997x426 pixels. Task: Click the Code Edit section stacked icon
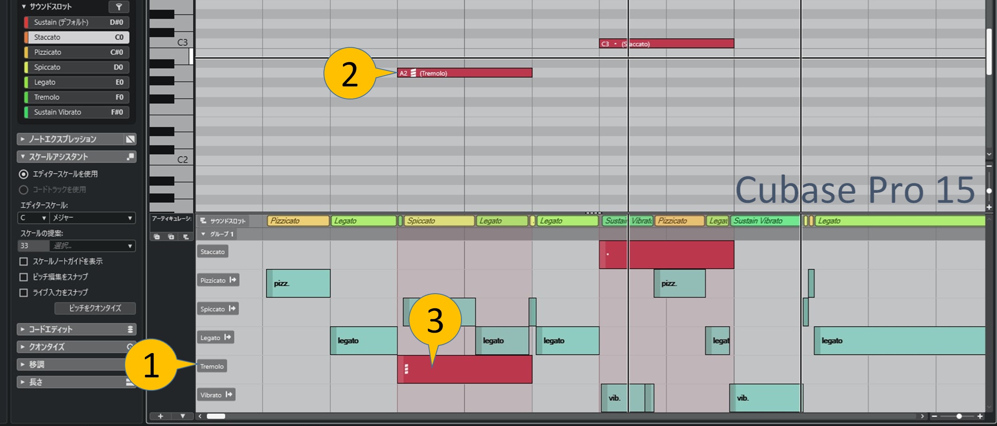pyautogui.click(x=130, y=330)
